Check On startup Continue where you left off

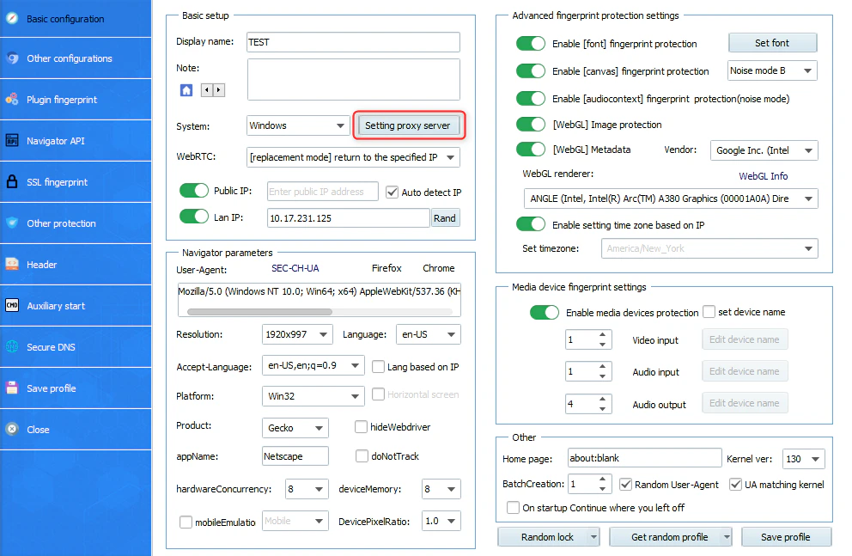pyautogui.click(x=513, y=507)
